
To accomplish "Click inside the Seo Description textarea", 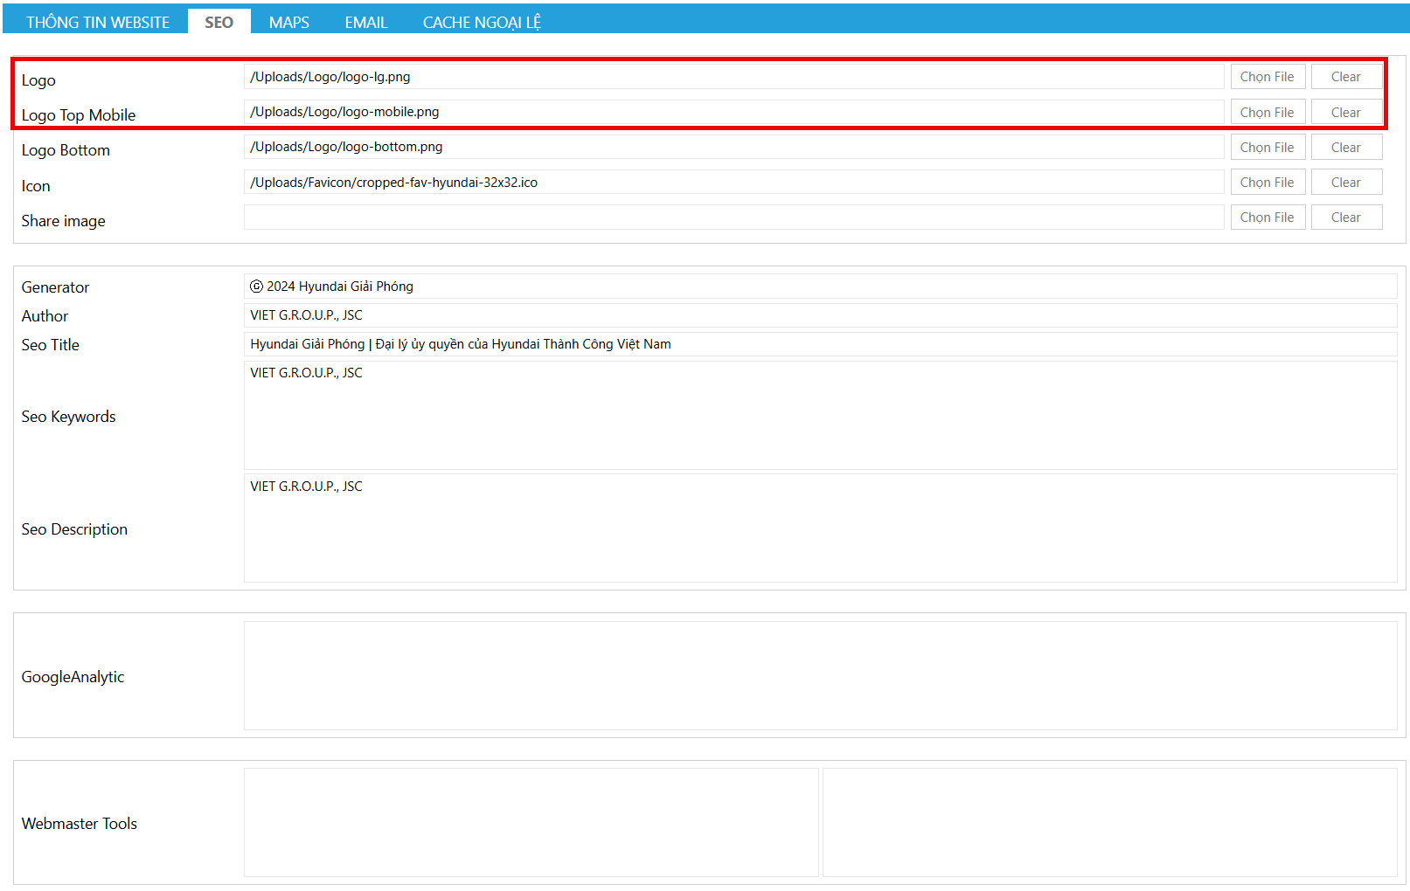I will pos(819,528).
